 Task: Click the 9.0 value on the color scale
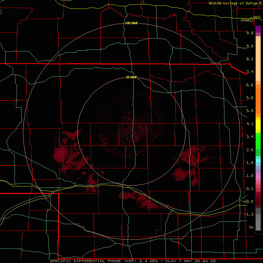[250, 46]
